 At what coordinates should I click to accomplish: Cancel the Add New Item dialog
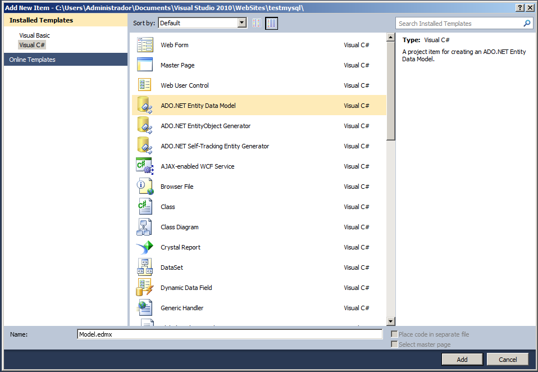click(x=507, y=359)
